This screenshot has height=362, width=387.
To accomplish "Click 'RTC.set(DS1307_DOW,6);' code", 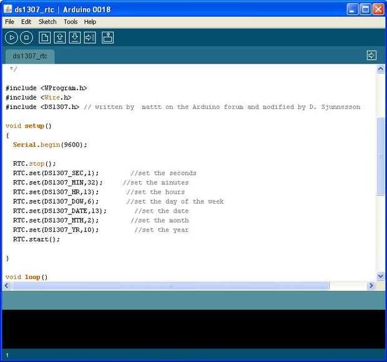I will 56,201.
